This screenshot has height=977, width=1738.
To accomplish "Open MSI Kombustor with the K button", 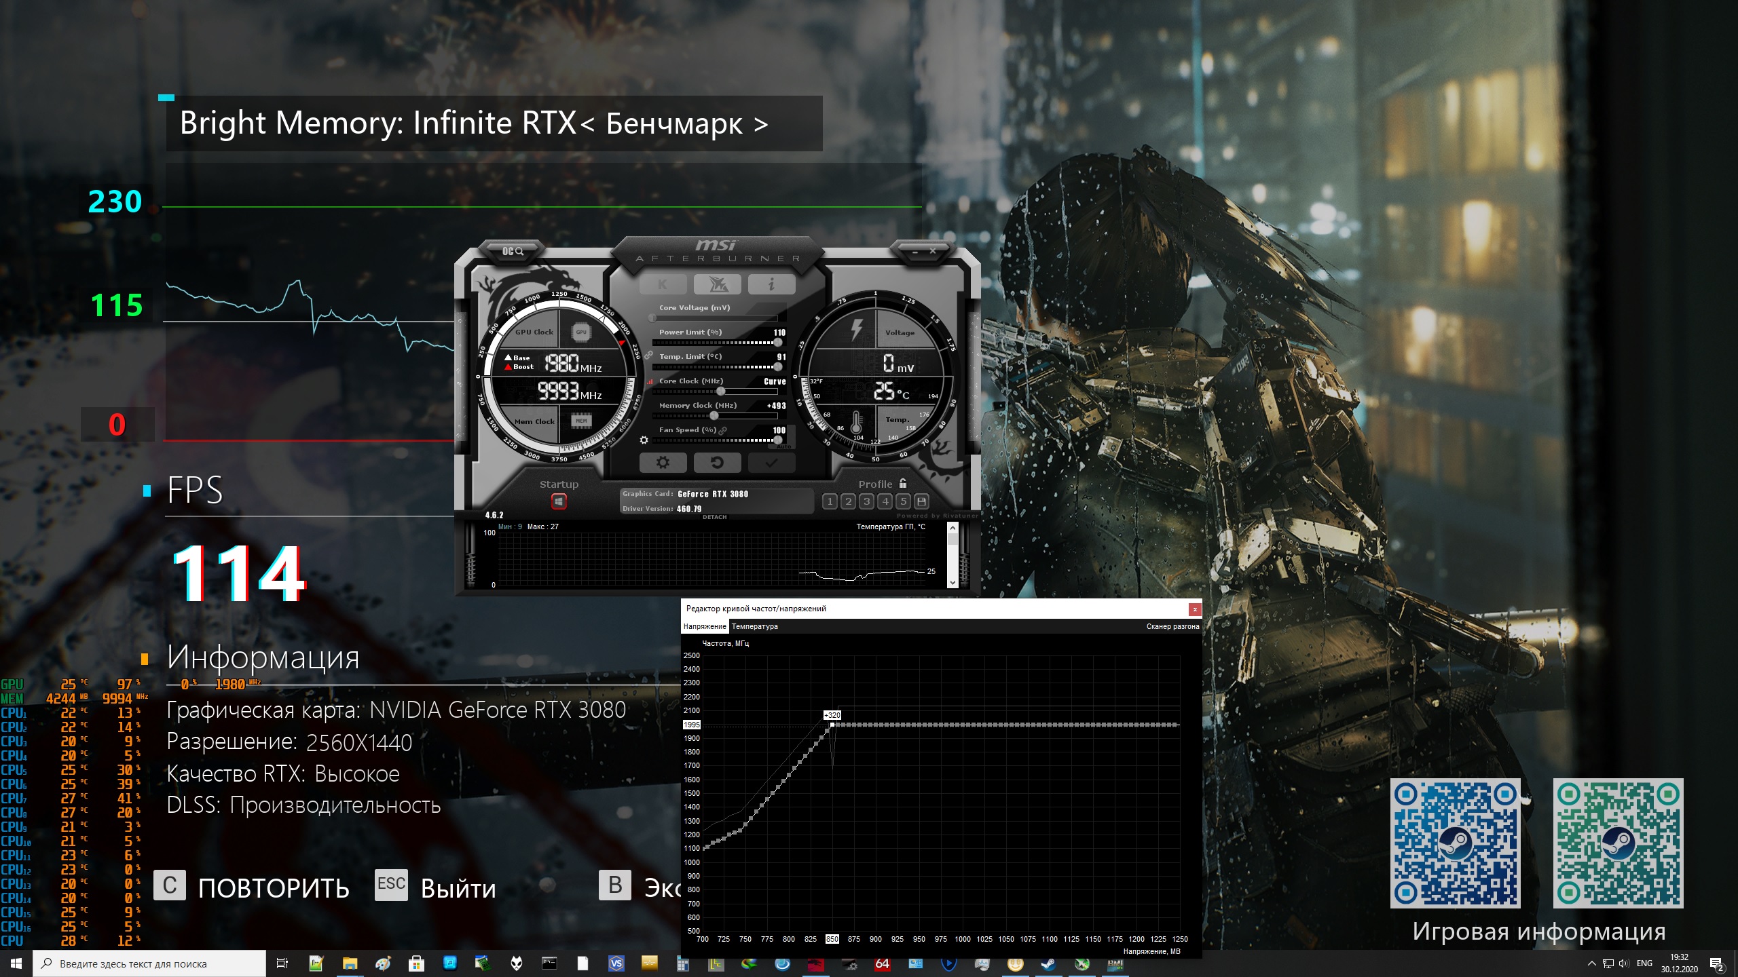I will pos(663,284).
